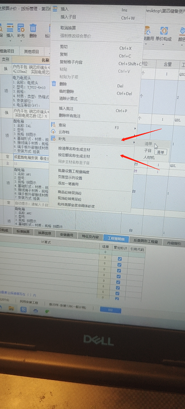Choose 删除所有批注 menu entry
Viewport: 185px width, 409px height.
(x=70, y=116)
